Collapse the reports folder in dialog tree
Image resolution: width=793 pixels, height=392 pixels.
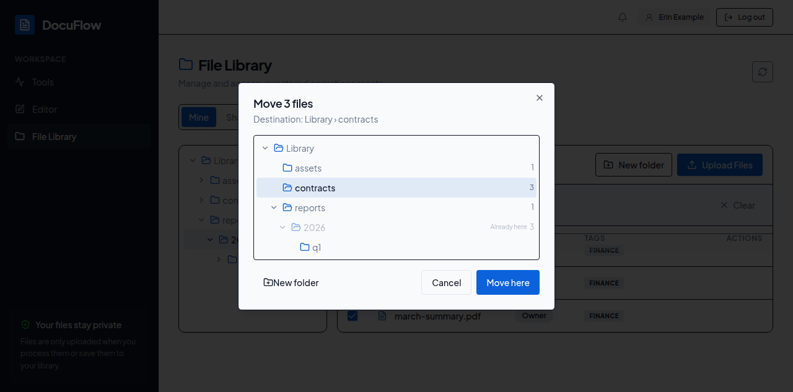[274, 207]
